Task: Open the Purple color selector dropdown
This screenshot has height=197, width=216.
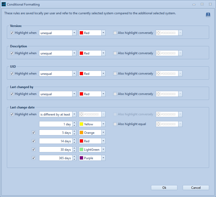Action: click(103, 158)
